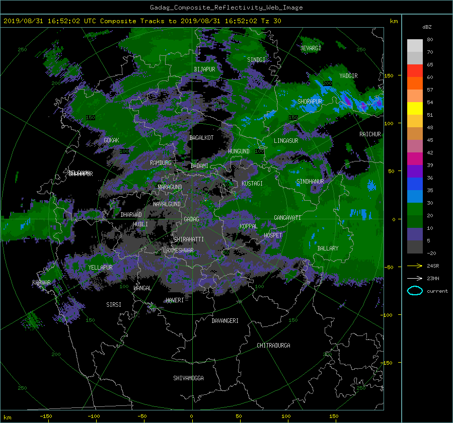
Task: Select the NAVALGUND label
Action: coord(167,204)
